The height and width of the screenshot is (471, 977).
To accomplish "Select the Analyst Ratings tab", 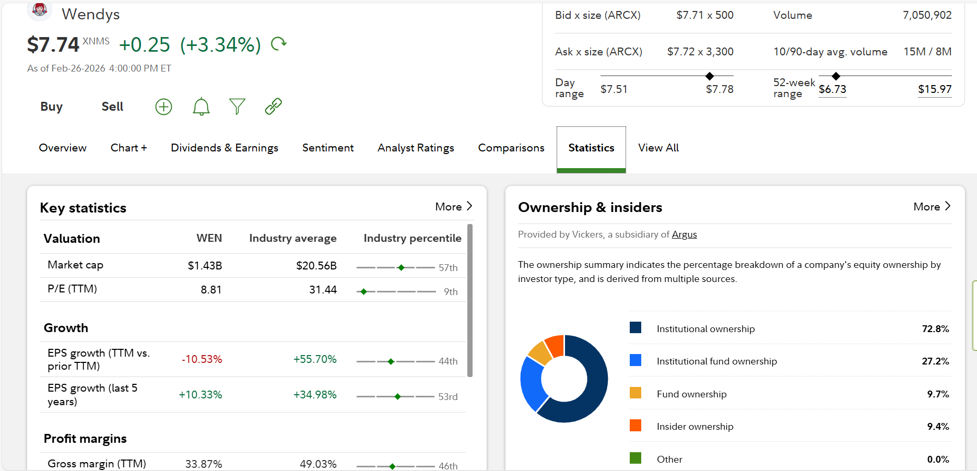I will tap(416, 148).
